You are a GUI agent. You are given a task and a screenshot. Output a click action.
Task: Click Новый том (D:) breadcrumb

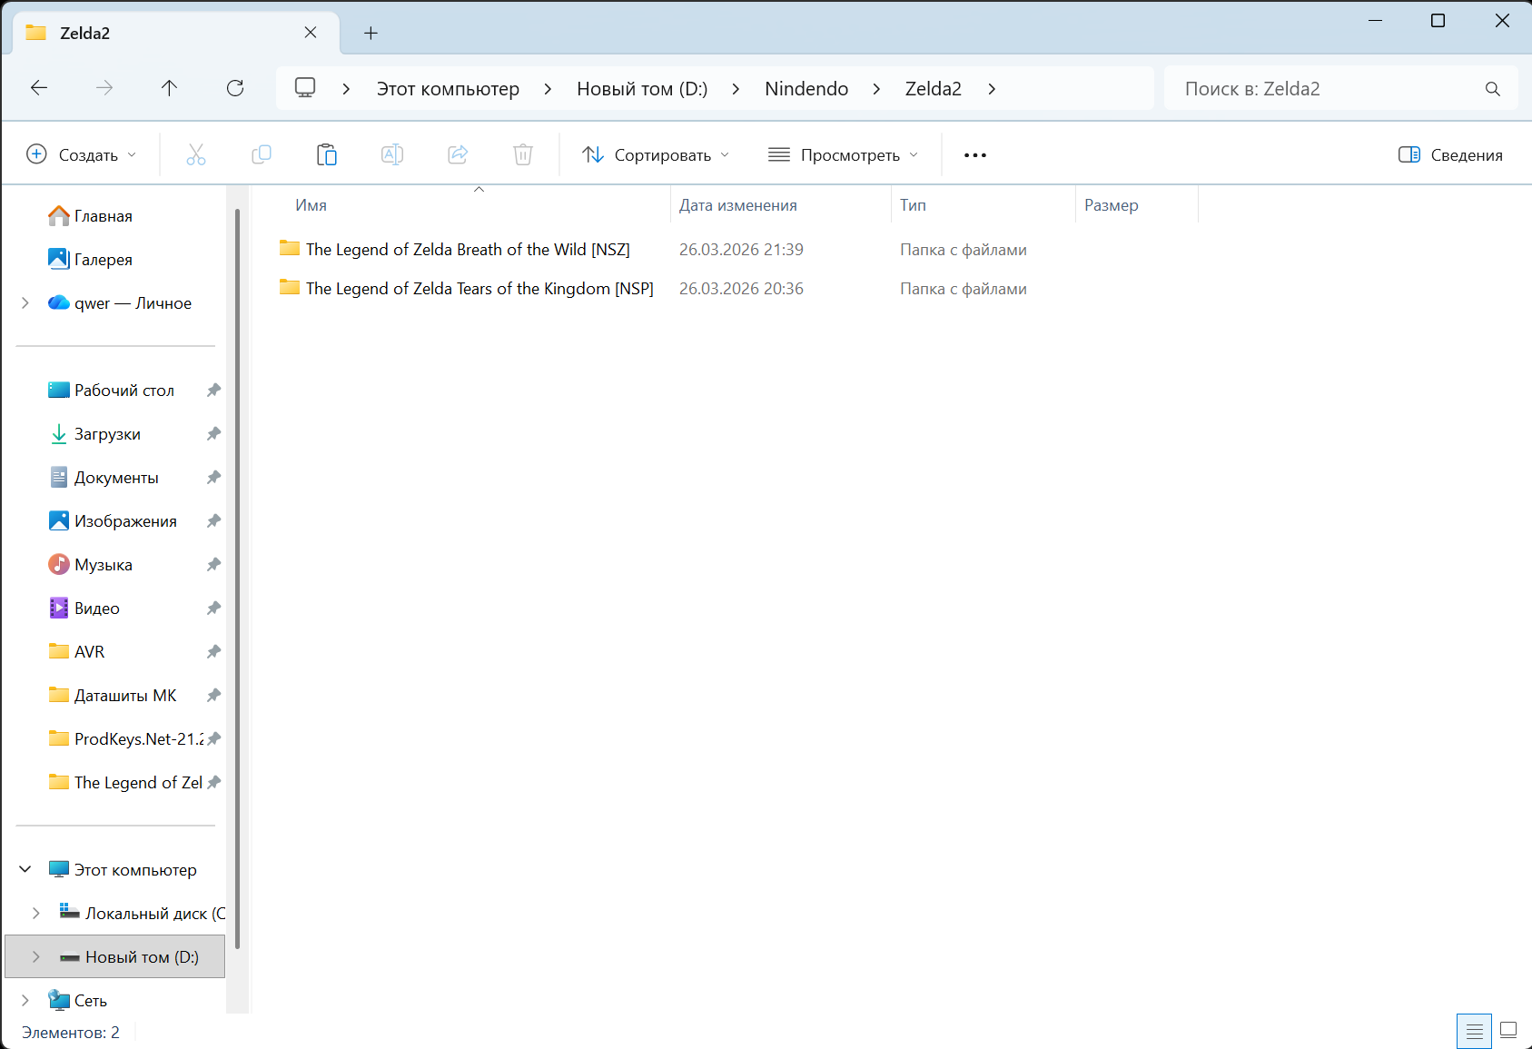point(642,89)
